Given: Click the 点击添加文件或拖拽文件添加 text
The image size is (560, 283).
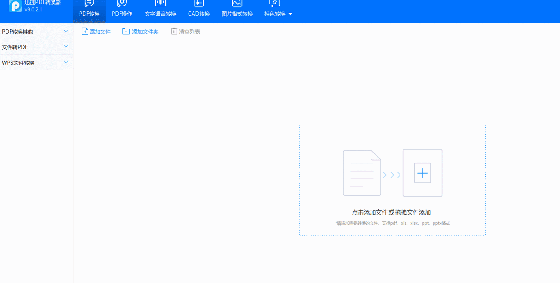Looking at the screenshot, I should coord(391,213).
